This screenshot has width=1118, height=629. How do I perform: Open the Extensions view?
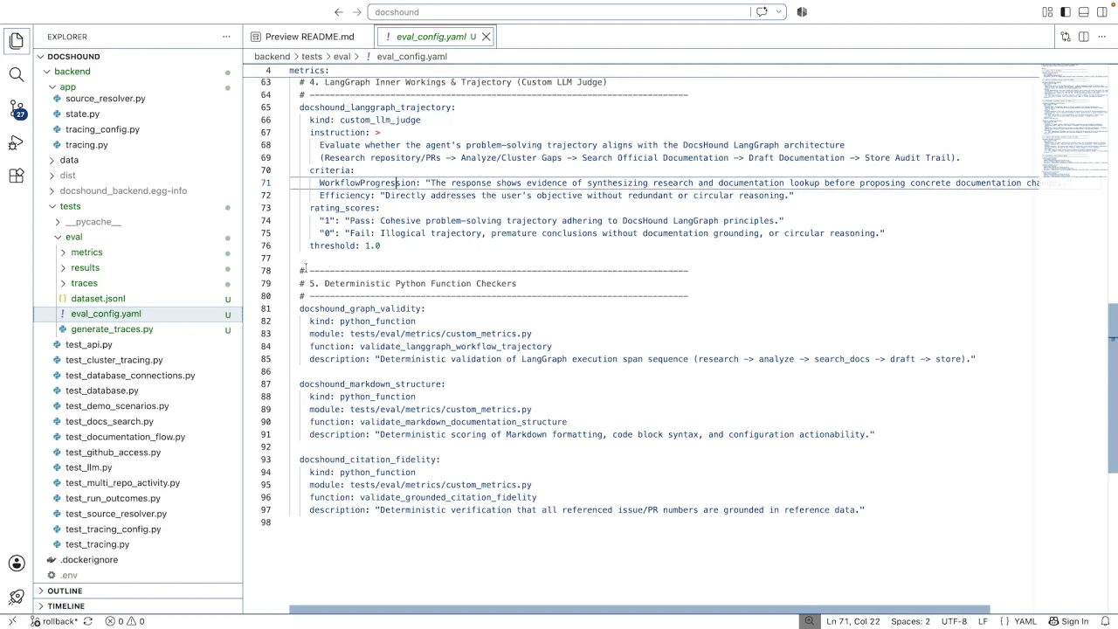pos(17,176)
